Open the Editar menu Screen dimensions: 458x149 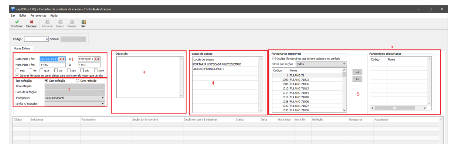click(23, 16)
